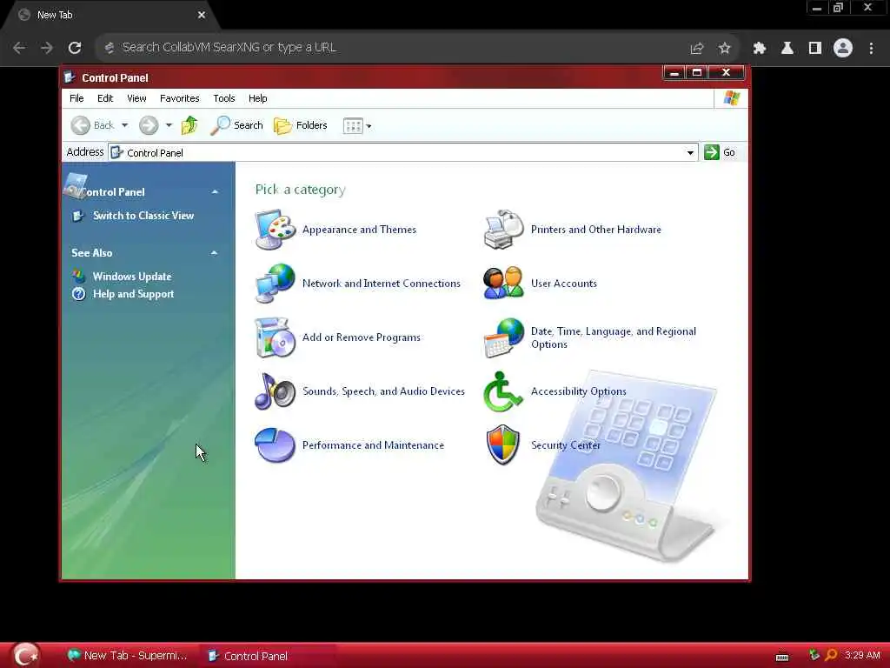Viewport: 890px width, 668px height.
Task: Switch to New Tab - Supermium taskbar item
Action: click(128, 656)
